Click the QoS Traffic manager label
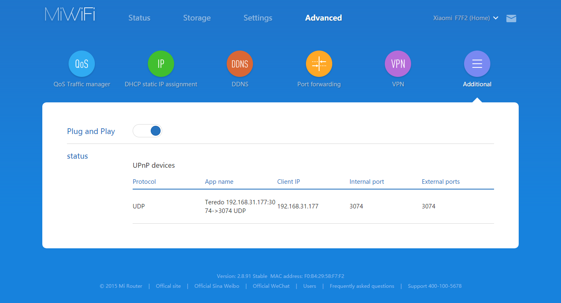 click(82, 84)
